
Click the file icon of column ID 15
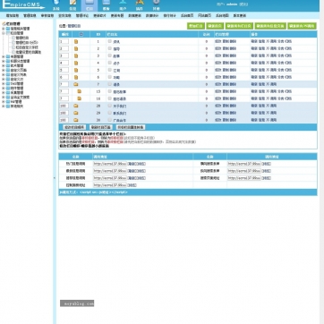point(80,91)
